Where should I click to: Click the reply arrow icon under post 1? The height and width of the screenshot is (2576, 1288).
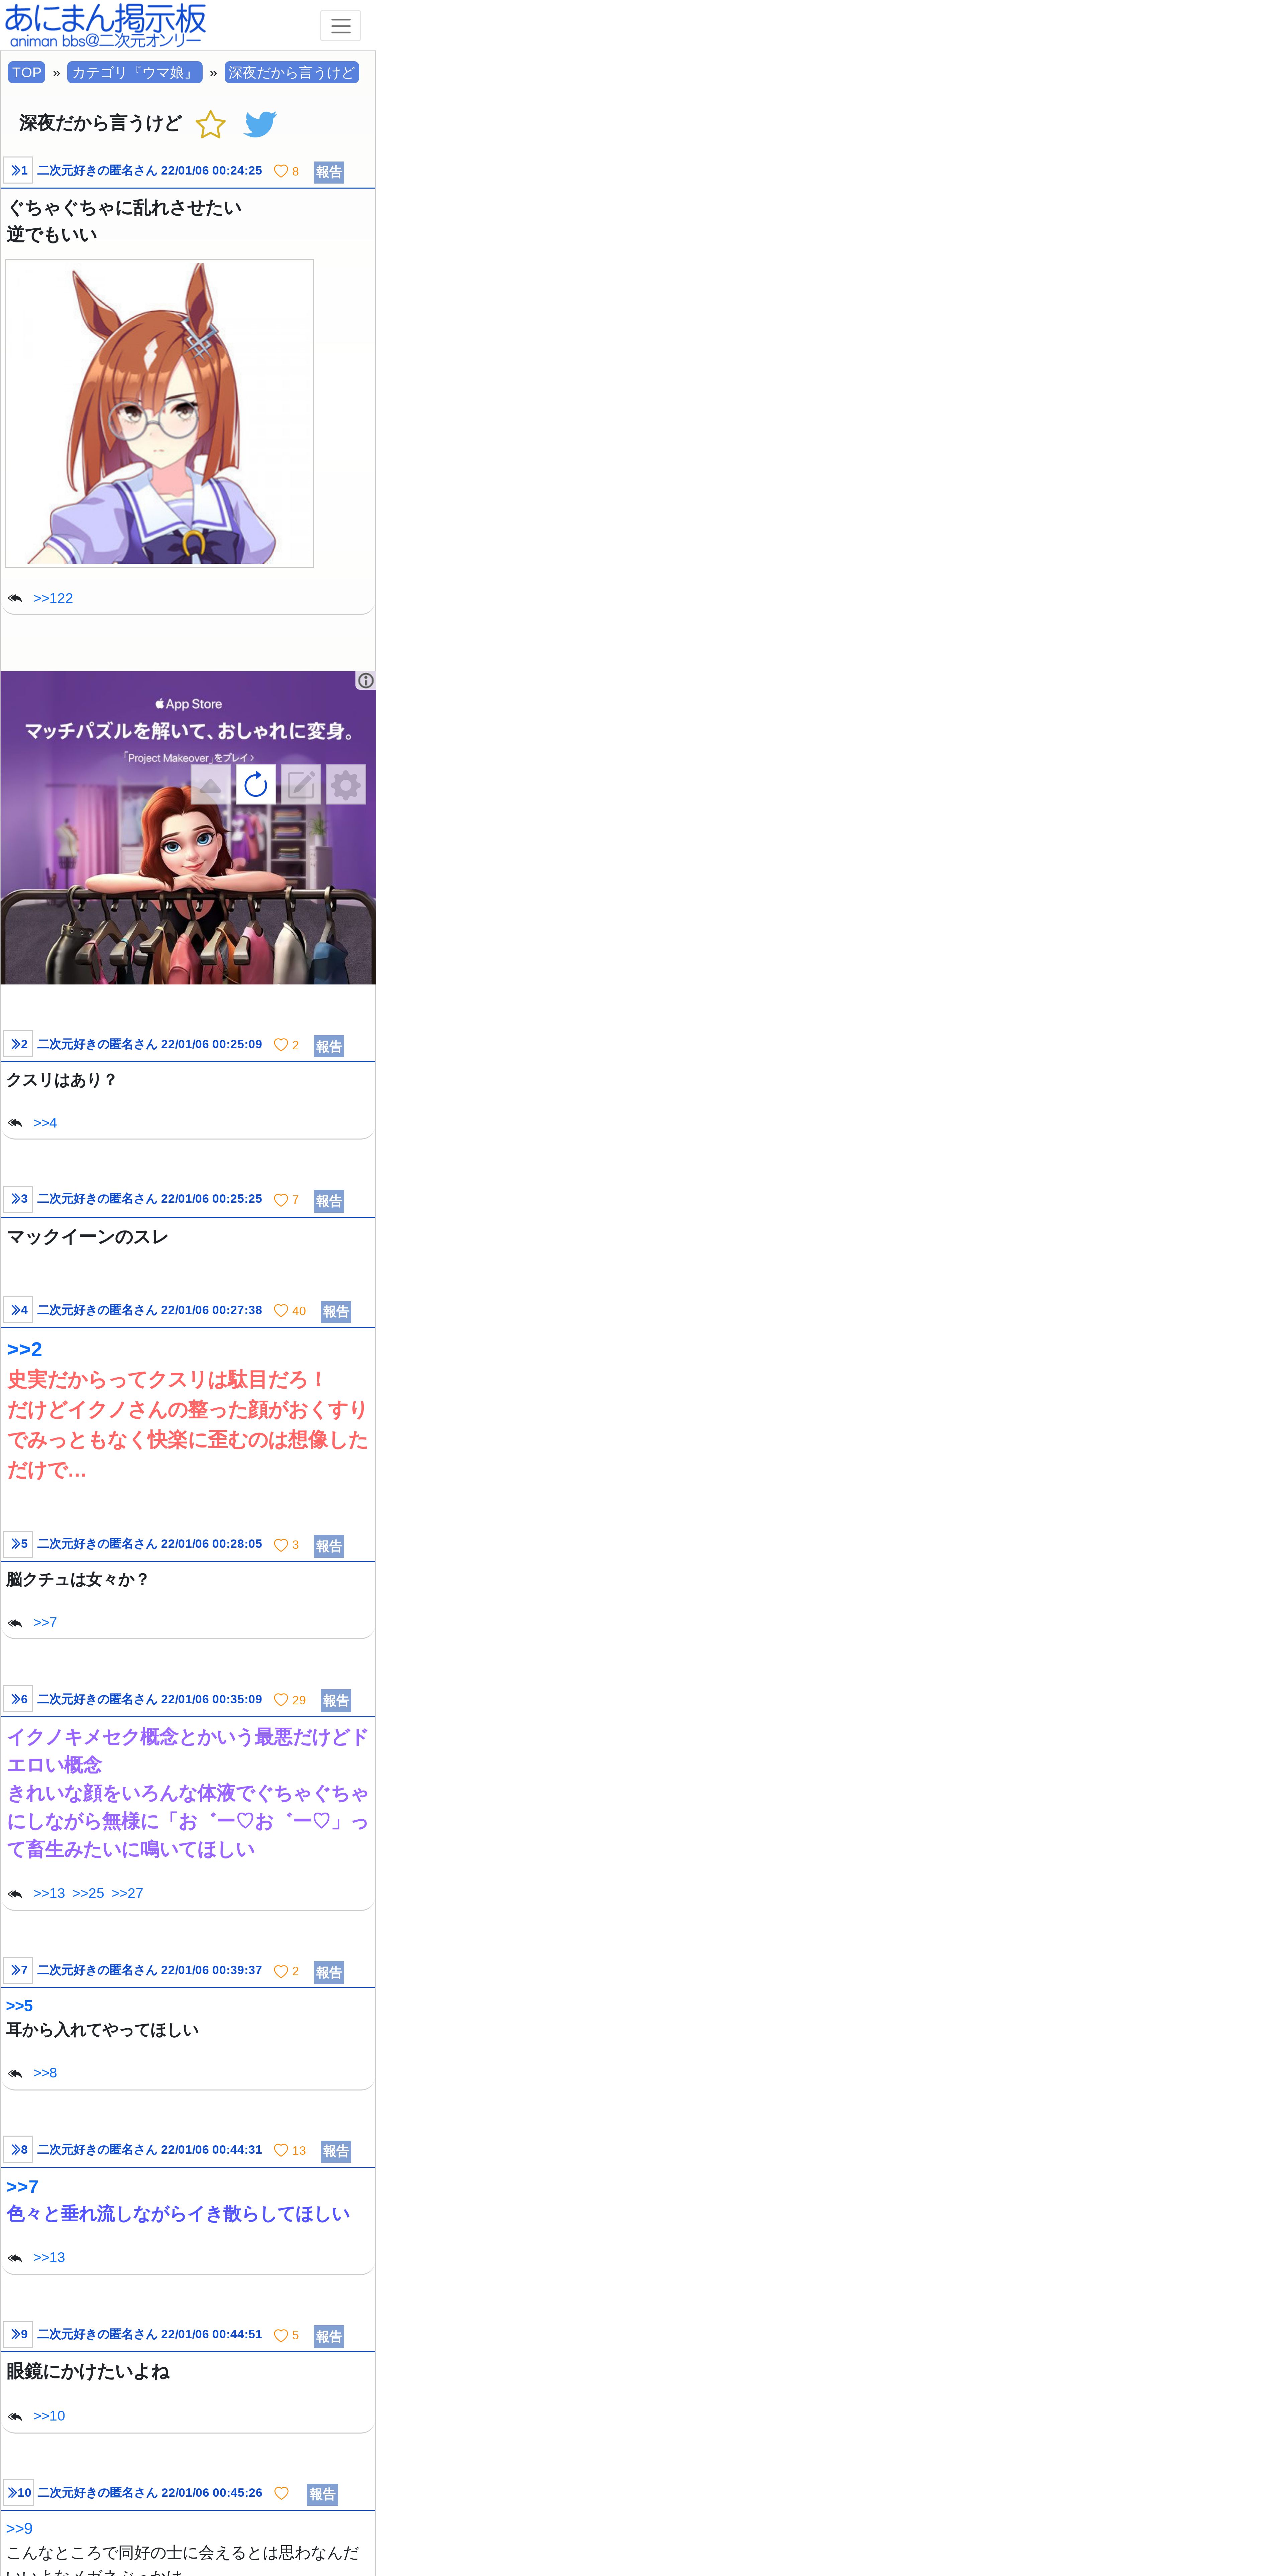click(x=15, y=598)
